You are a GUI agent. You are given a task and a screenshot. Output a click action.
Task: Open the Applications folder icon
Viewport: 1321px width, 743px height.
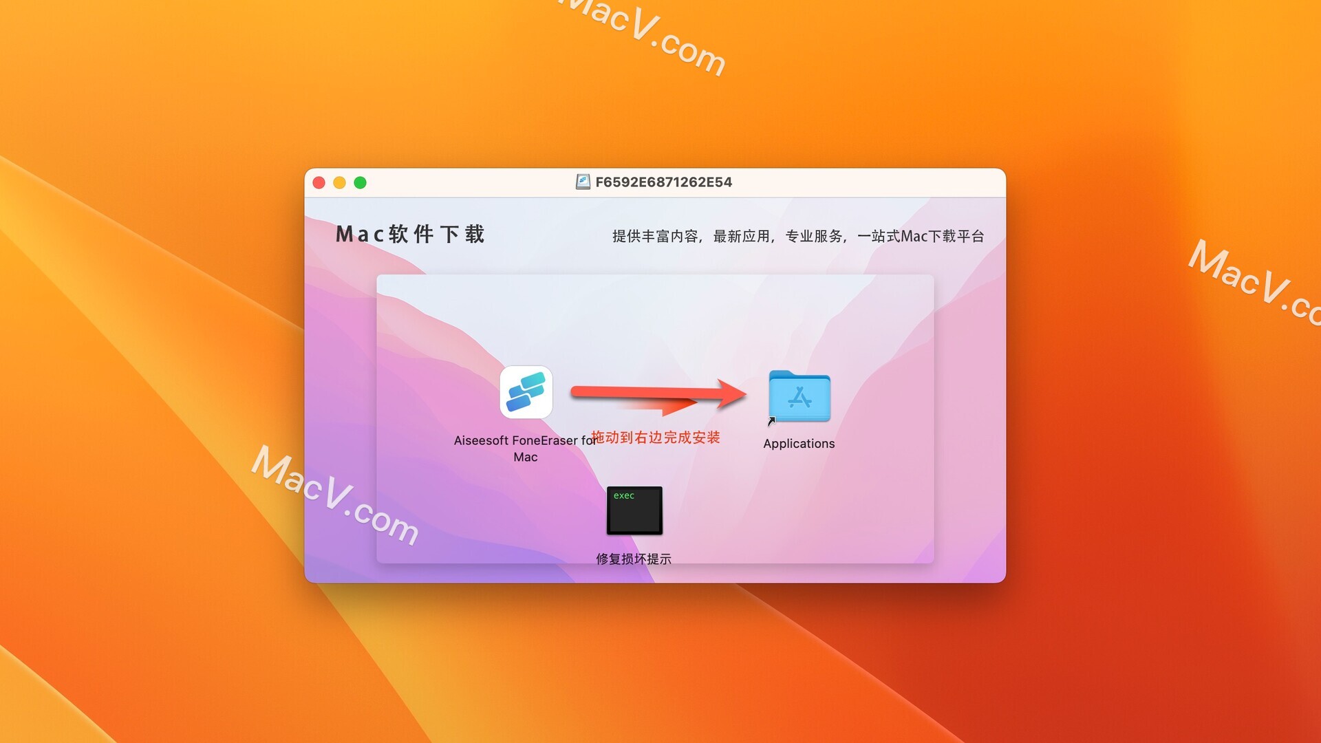click(x=798, y=399)
